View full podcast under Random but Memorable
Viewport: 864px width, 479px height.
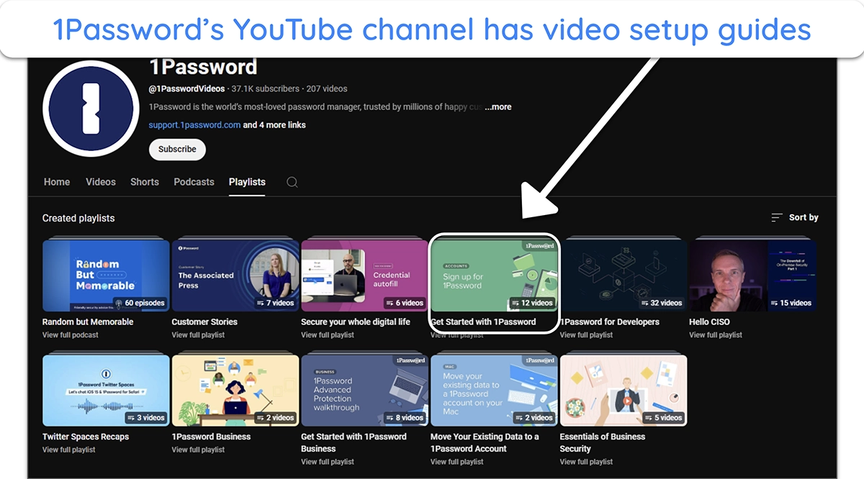71,335
